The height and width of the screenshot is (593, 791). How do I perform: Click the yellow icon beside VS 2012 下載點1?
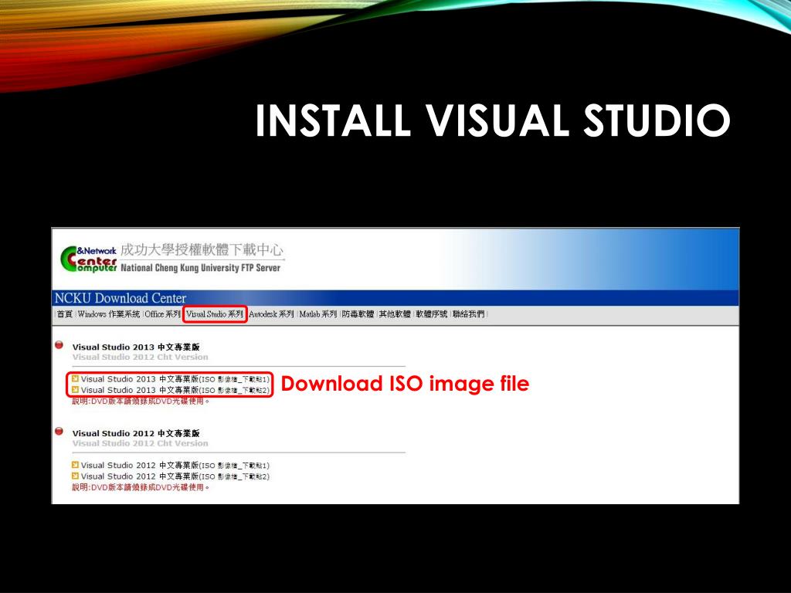[75, 465]
